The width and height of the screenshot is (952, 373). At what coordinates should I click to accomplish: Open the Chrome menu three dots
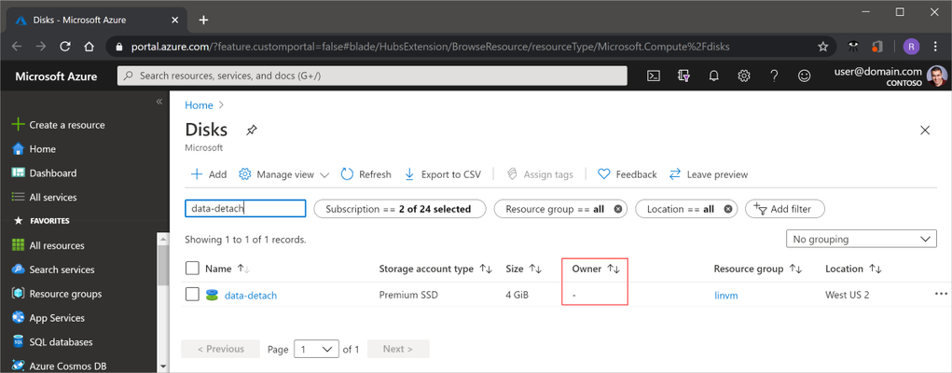coord(935,47)
